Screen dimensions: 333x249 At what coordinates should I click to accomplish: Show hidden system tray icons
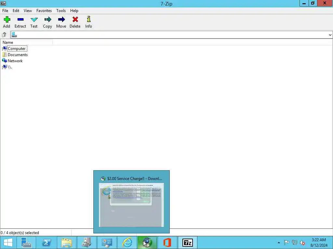coord(279,243)
